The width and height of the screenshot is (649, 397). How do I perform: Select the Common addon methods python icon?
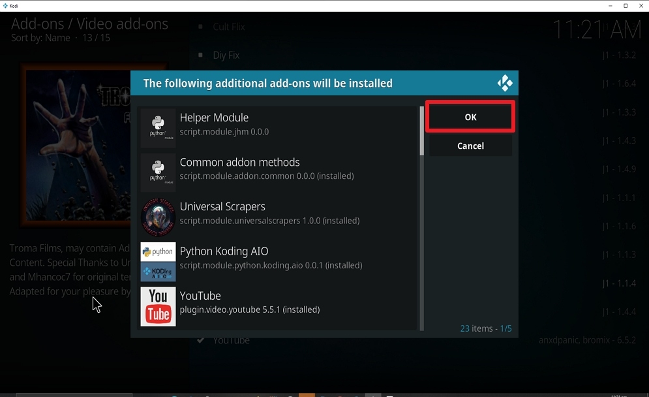click(158, 172)
